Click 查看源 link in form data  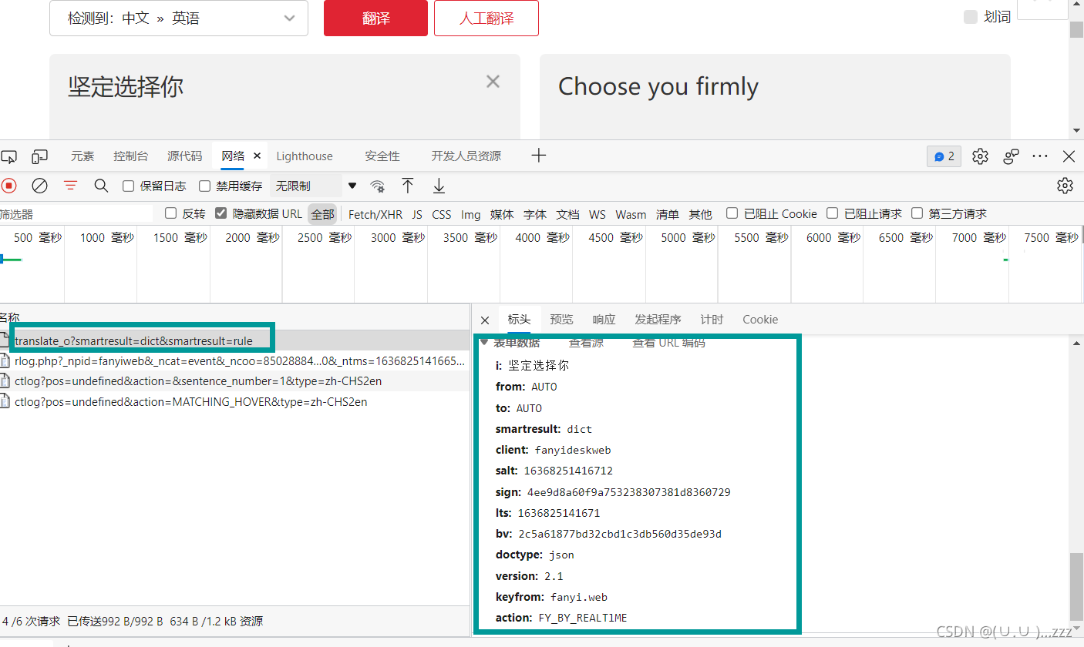(x=587, y=343)
